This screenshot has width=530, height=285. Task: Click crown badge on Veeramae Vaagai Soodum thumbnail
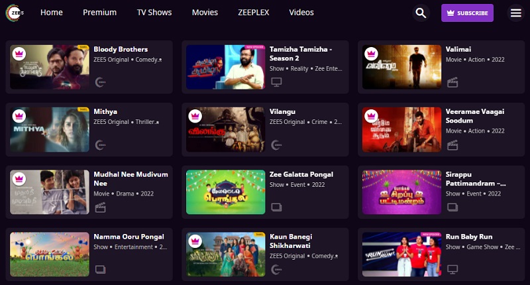(x=372, y=116)
